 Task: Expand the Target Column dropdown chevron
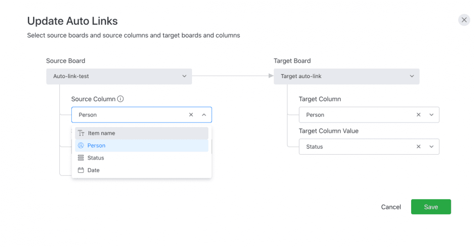(431, 115)
